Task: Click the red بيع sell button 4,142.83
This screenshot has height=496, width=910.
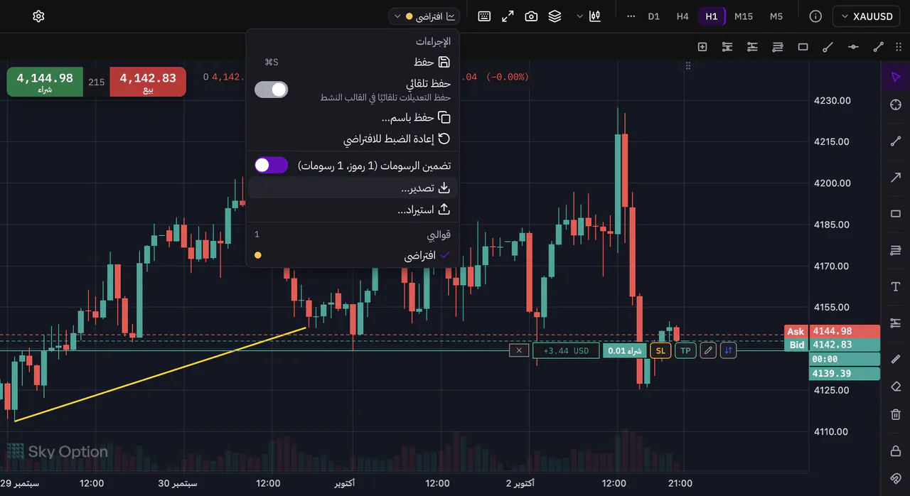Action: (148, 82)
